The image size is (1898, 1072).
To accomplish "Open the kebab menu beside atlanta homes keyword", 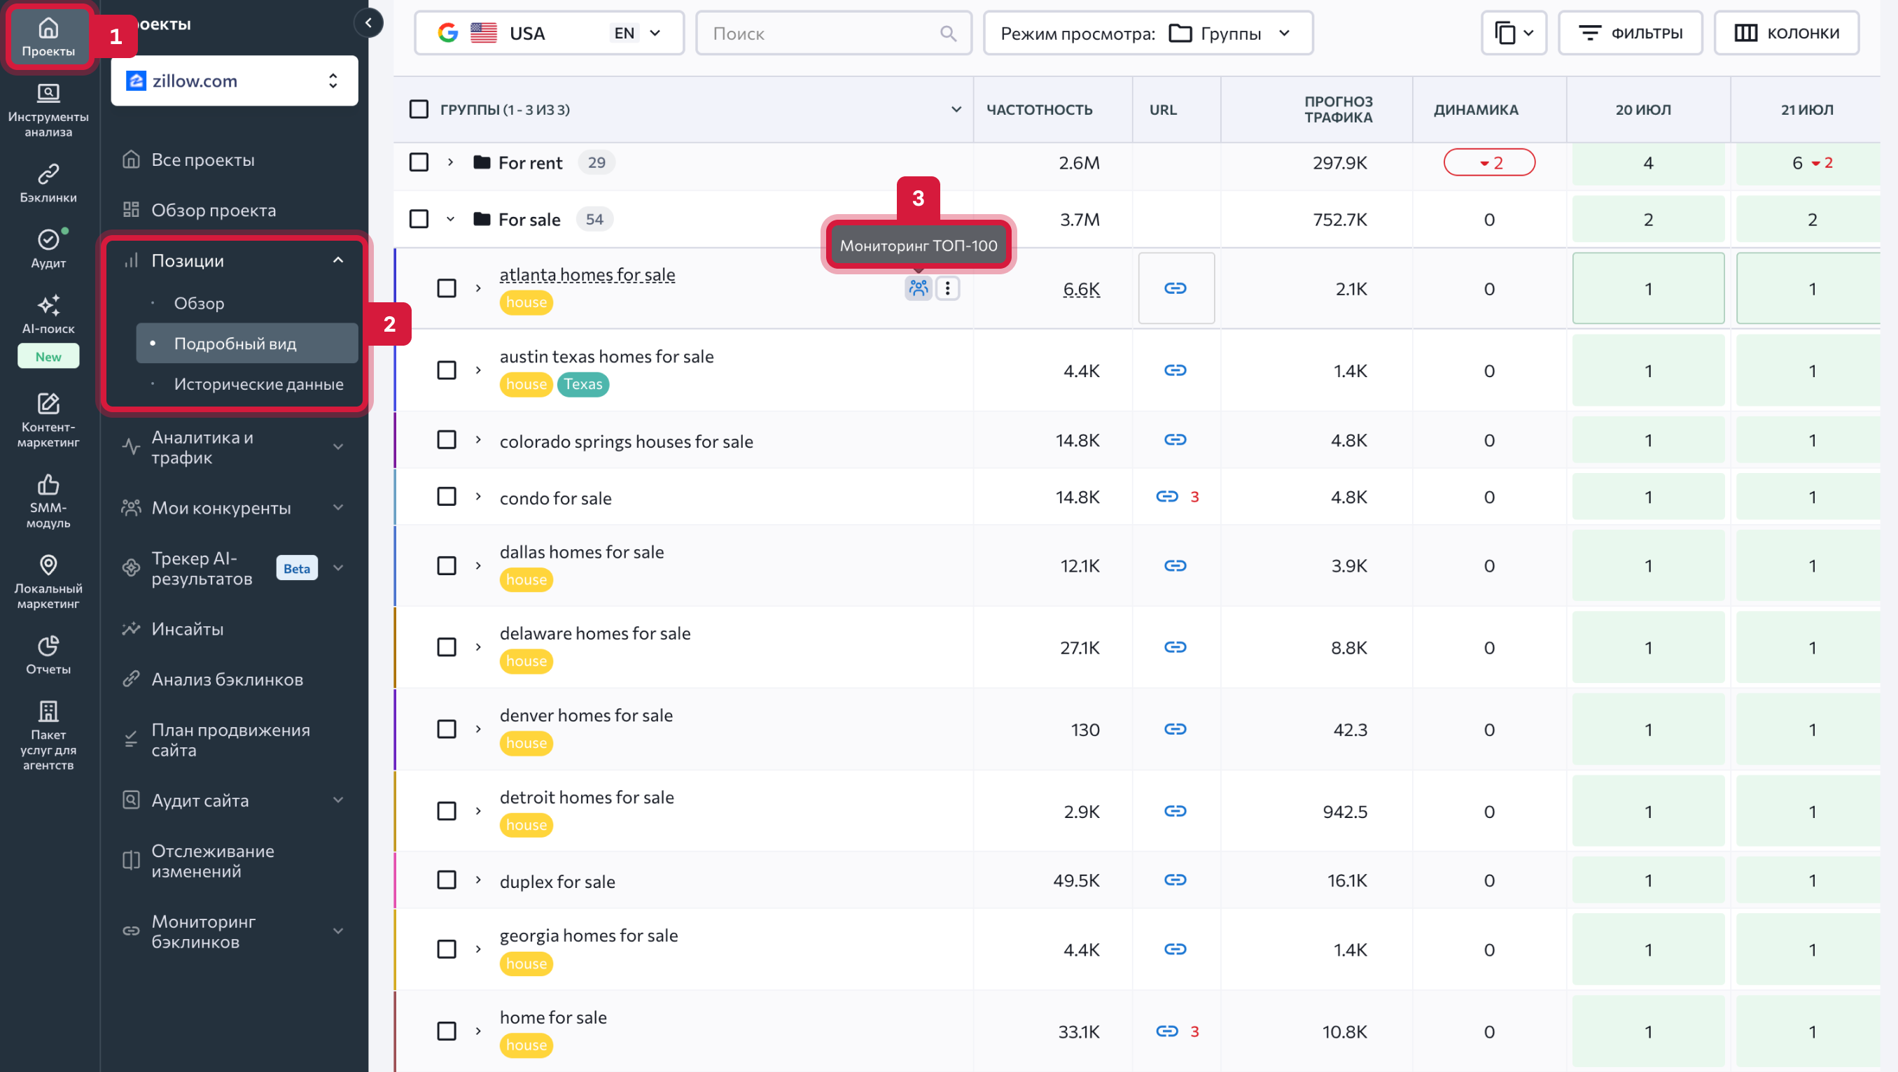I will click(948, 288).
